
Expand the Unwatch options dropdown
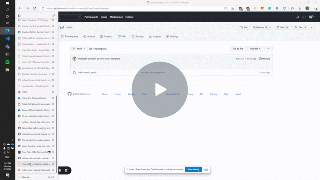click(270, 27)
